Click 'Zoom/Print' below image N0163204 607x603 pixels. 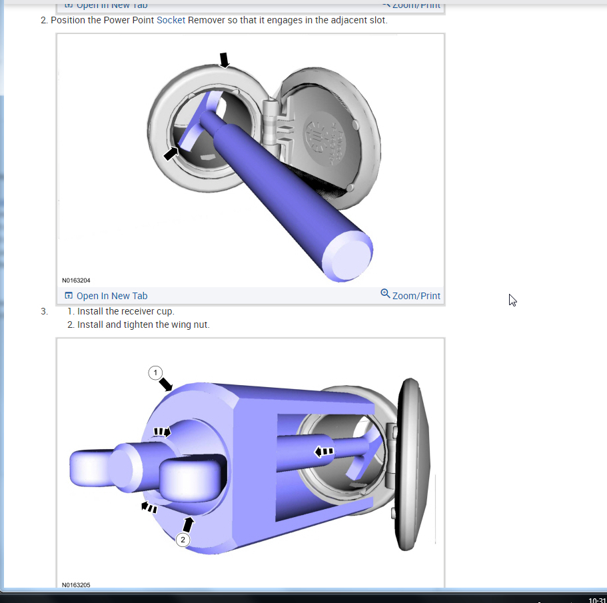click(x=416, y=296)
